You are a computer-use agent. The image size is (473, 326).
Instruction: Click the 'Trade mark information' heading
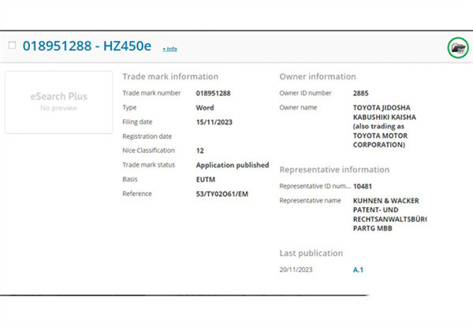coord(170,76)
